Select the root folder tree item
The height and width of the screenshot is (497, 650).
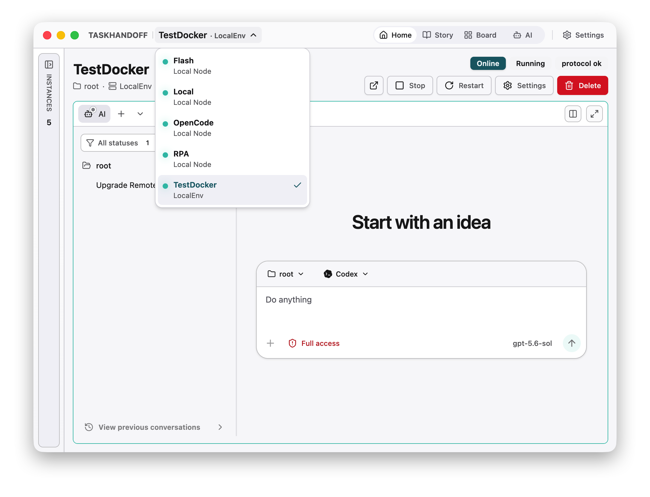point(103,165)
